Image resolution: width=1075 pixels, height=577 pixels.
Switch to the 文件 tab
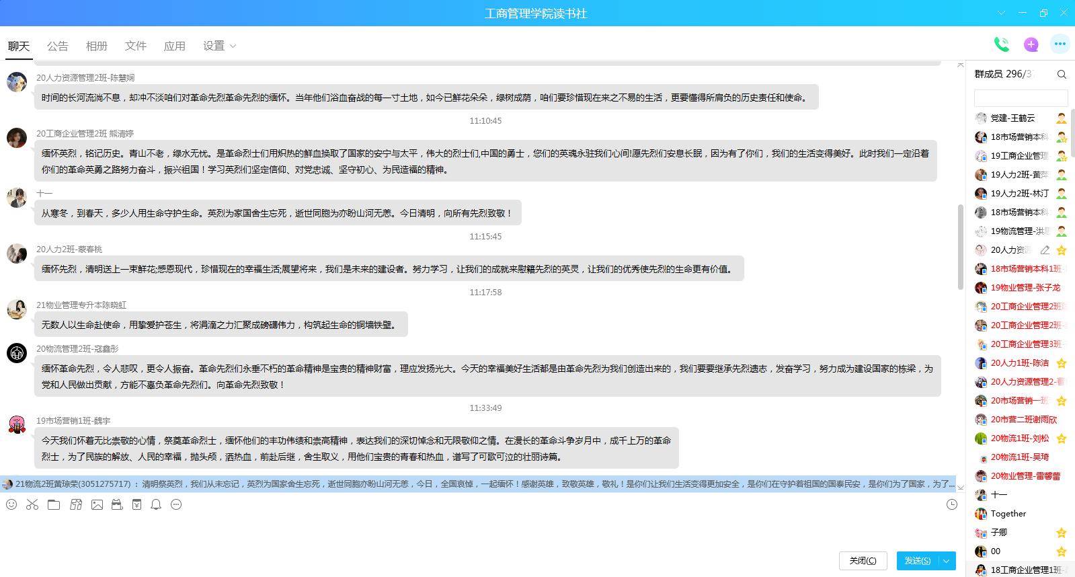pyautogui.click(x=135, y=46)
